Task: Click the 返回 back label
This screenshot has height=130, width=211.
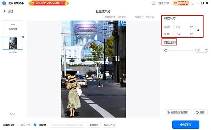Action: pyautogui.click(x=10, y=11)
